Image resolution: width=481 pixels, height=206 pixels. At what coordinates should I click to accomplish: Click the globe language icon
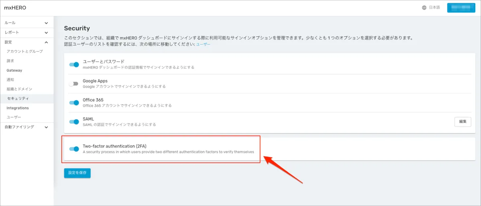tap(424, 8)
